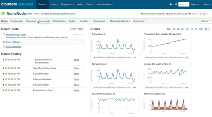The image size is (212, 117).
Task: Select the Status tab
Action: point(4,21)
